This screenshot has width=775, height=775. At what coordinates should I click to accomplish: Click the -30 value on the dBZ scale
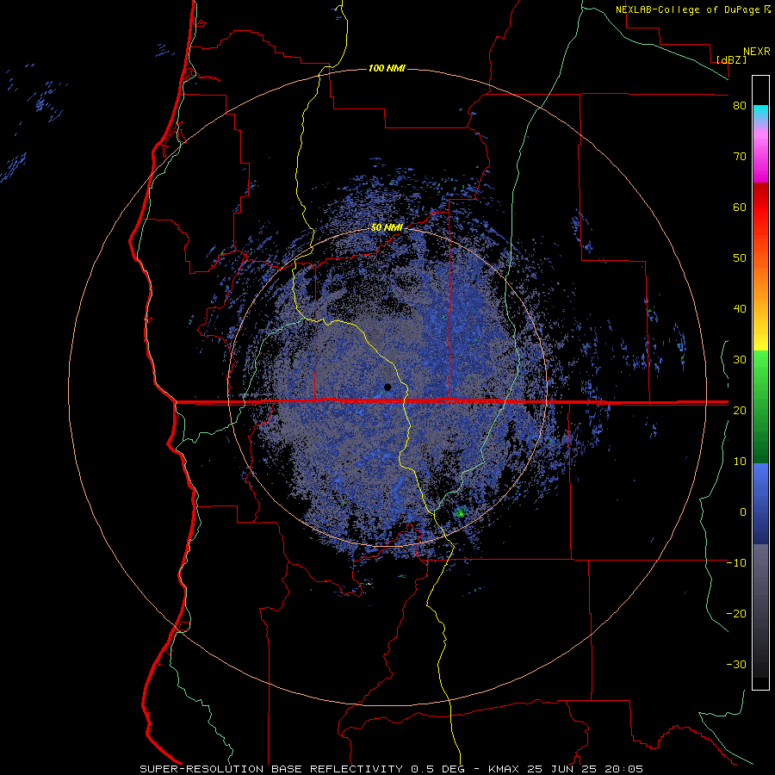tap(736, 664)
